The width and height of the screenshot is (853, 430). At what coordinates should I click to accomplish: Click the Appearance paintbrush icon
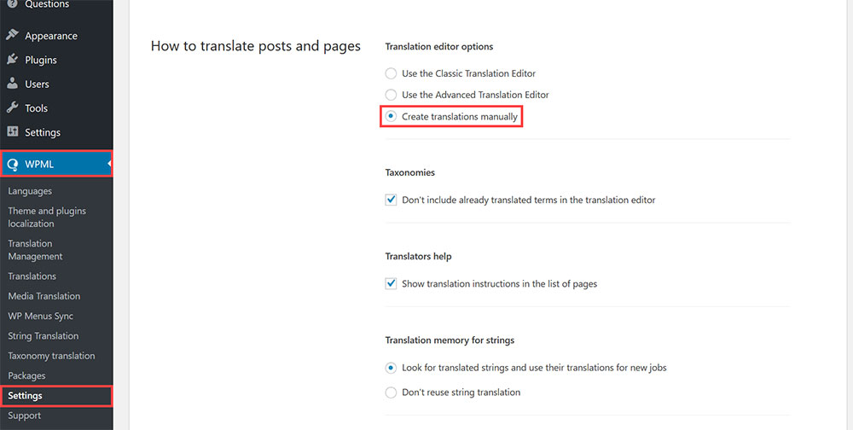(x=12, y=36)
